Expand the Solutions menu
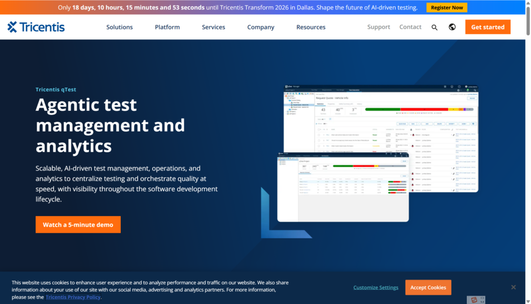Viewport: 531px width, 304px height. (x=120, y=27)
